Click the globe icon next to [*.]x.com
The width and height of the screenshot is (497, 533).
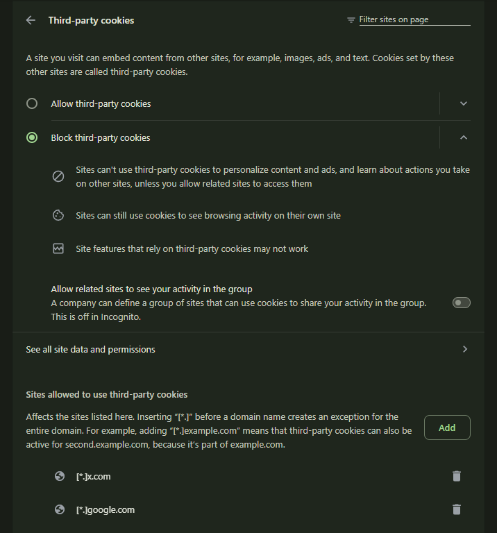point(60,476)
